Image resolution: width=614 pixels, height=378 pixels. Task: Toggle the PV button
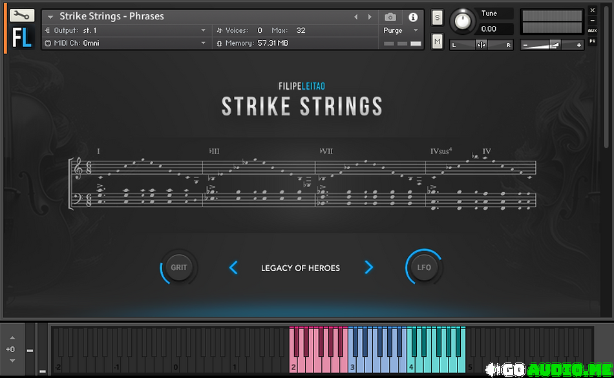click(x=592, y=41)
